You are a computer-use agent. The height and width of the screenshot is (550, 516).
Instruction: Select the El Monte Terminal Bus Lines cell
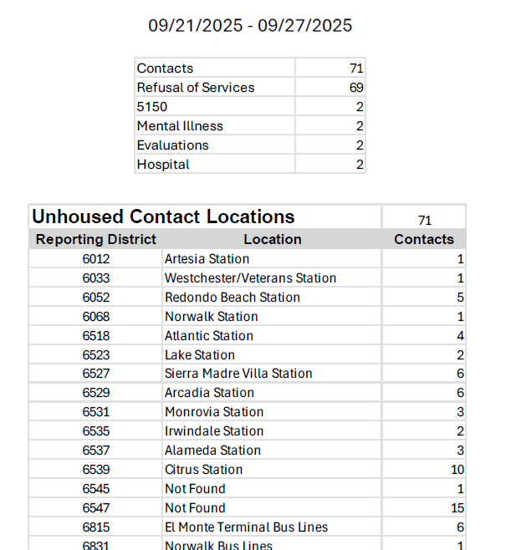246,527
